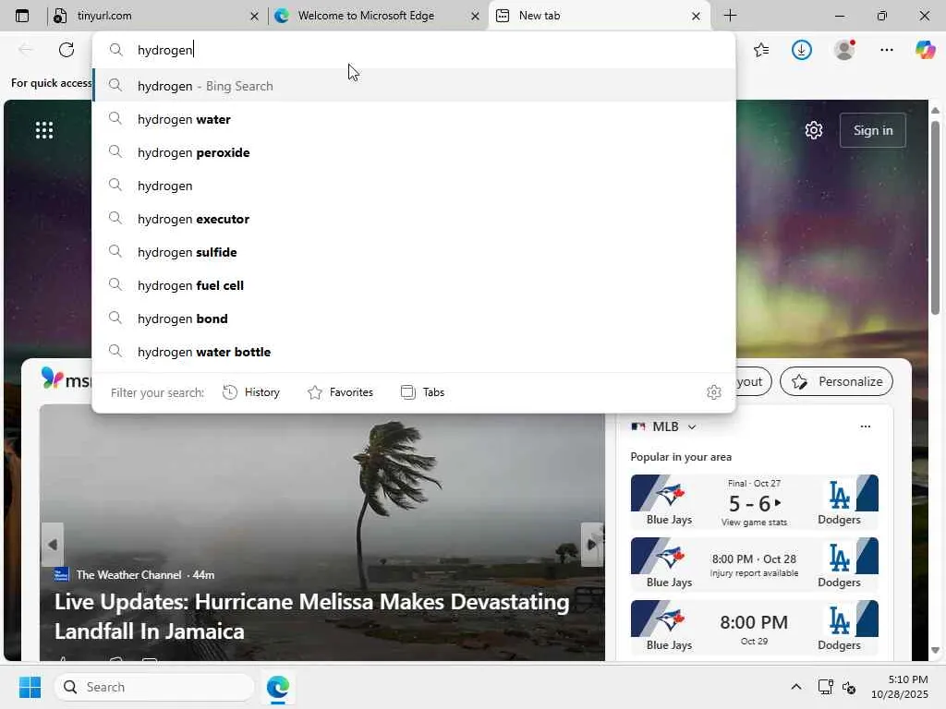The height and width of the screenshot is (709, 946).
Task: Open address bar search settings gear
Action: 714,392
